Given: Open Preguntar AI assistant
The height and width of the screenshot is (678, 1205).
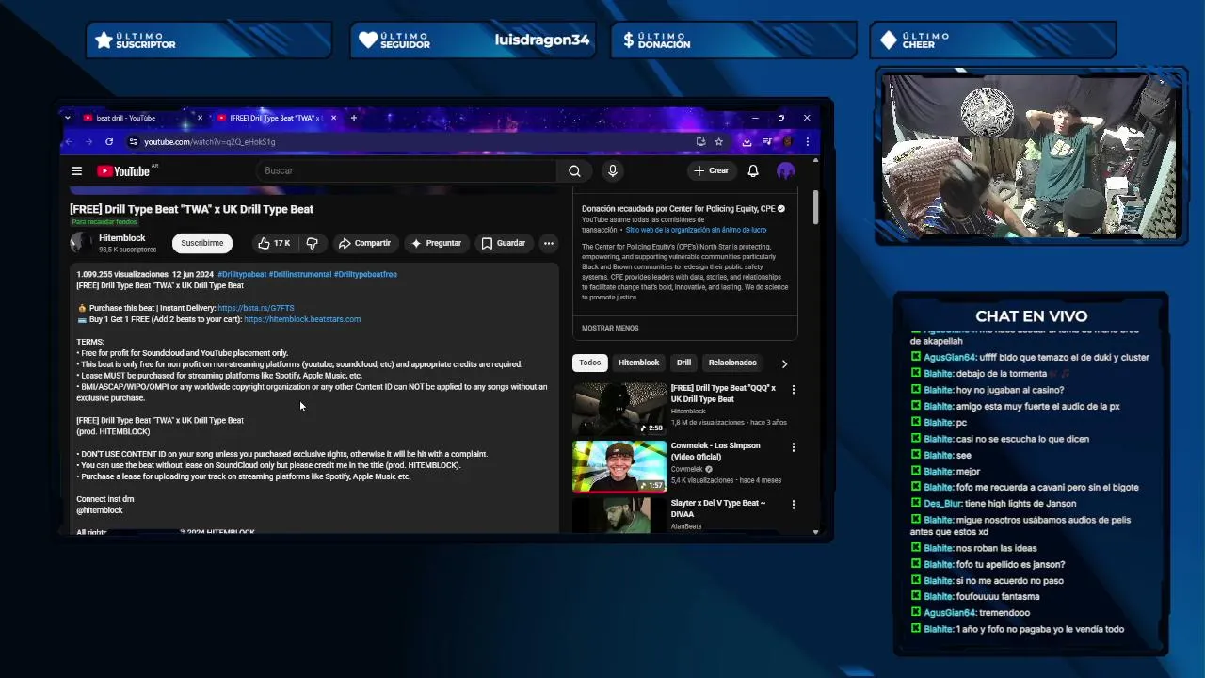Looking at the screenshot, I should [436, 243].
